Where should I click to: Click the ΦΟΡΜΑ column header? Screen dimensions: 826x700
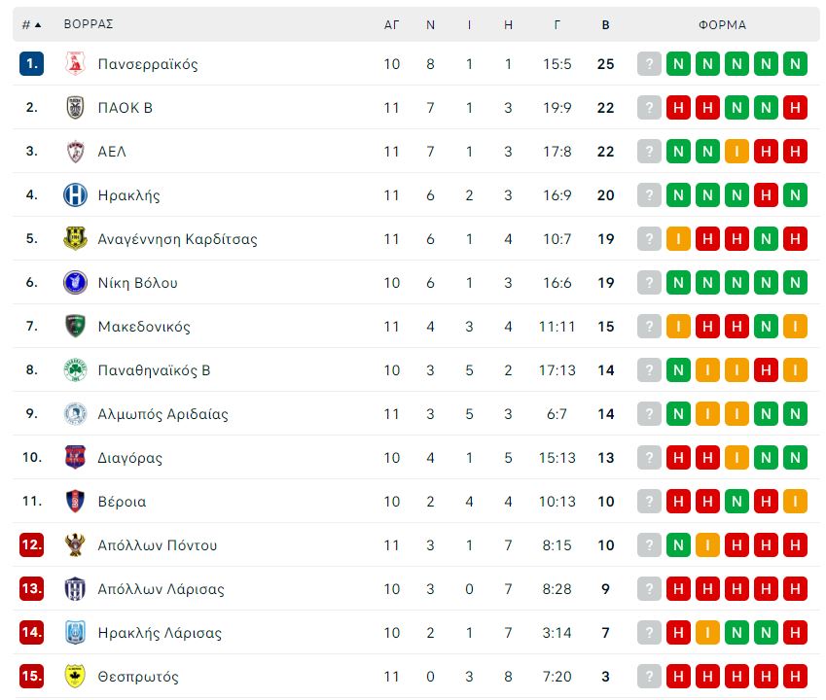pyautogui.click(x=722, y=24)
